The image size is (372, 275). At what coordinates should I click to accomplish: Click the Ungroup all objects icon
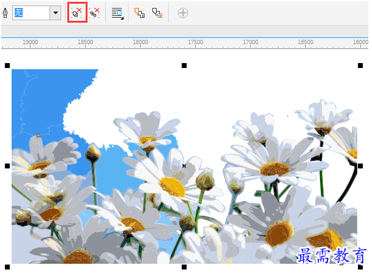click(94, 13)
